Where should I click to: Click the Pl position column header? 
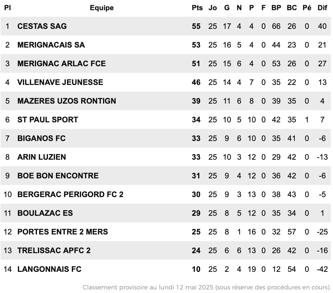[x=7, y=8]
